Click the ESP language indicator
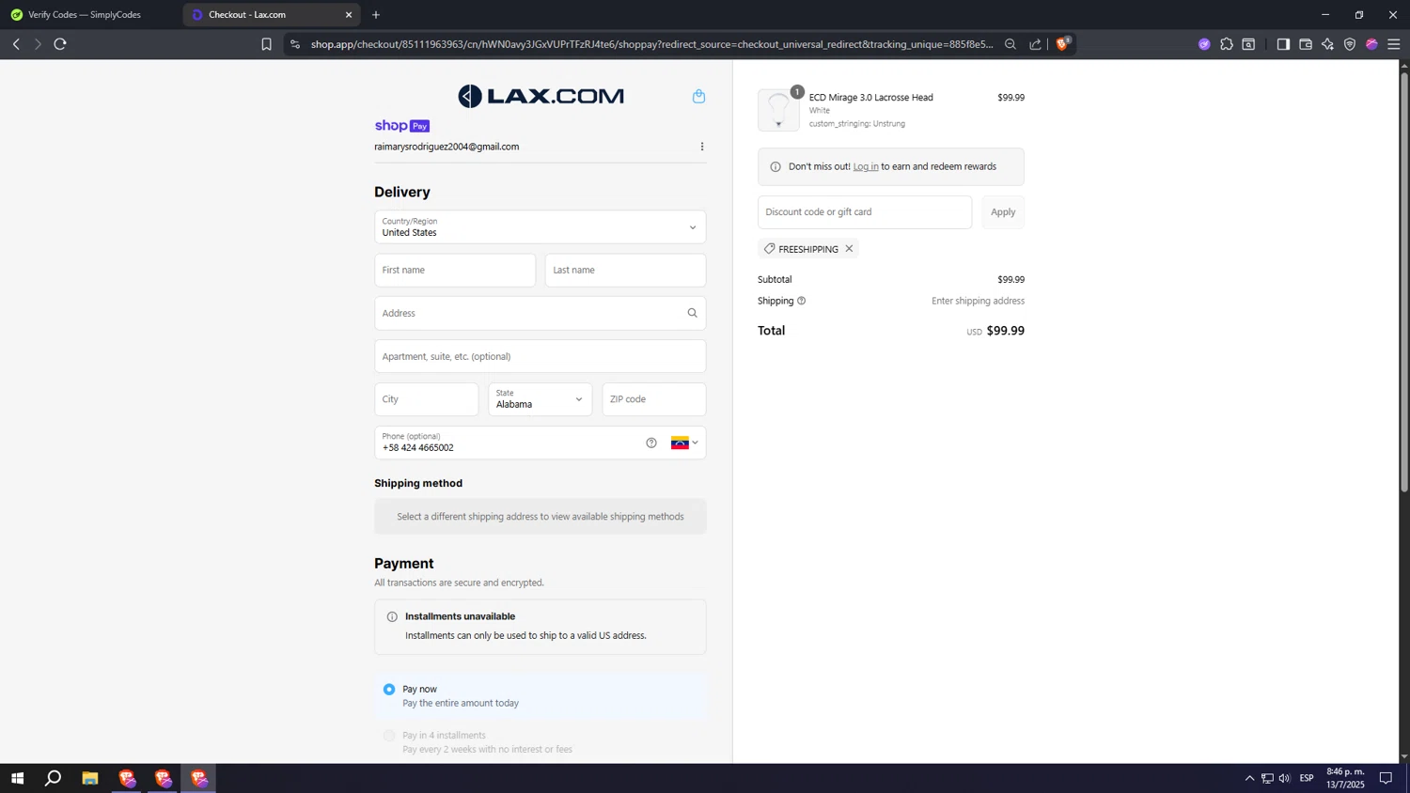 (x=1307, y=778)
